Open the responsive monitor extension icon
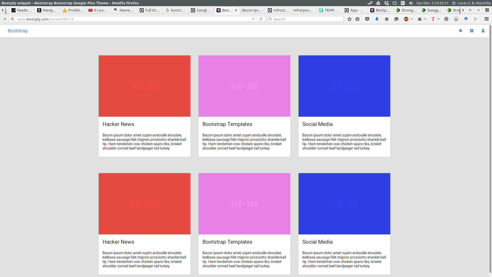The height and width of the screenshot is (277, 492). pos(456,19)
